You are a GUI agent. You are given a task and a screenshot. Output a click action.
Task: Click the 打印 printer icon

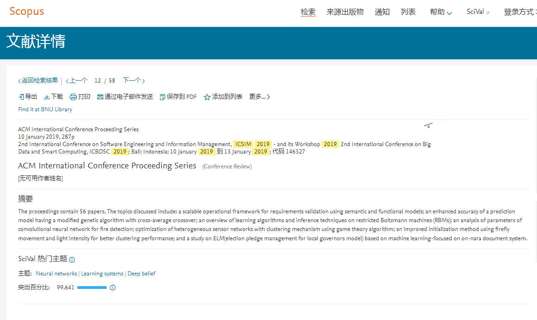[73, 97]
